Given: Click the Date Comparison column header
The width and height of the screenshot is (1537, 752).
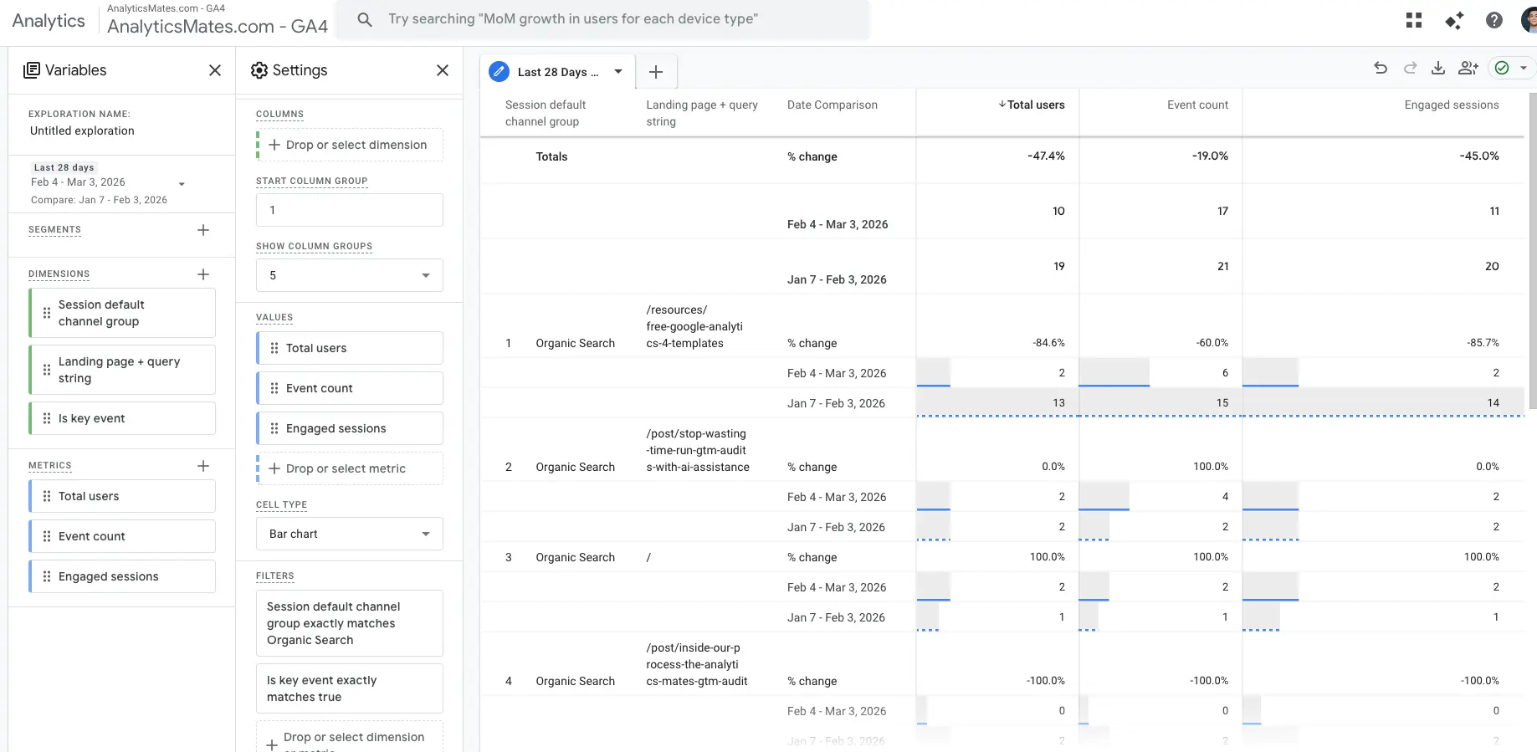Looking at the screenshot, I should coord(833,105).
